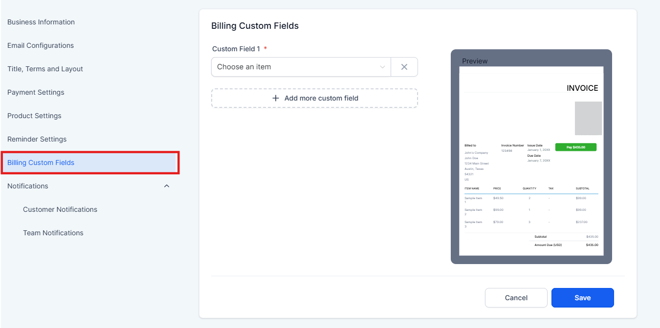Navigate to Product Settings

point(34,116)
